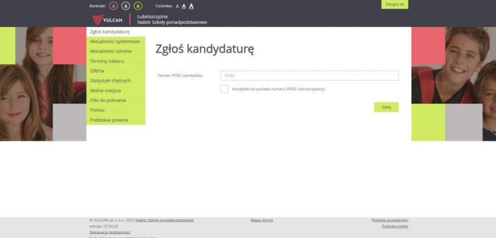496x238 pixels.
Task: Set the smallest font size icon
Action: [177, 6]
